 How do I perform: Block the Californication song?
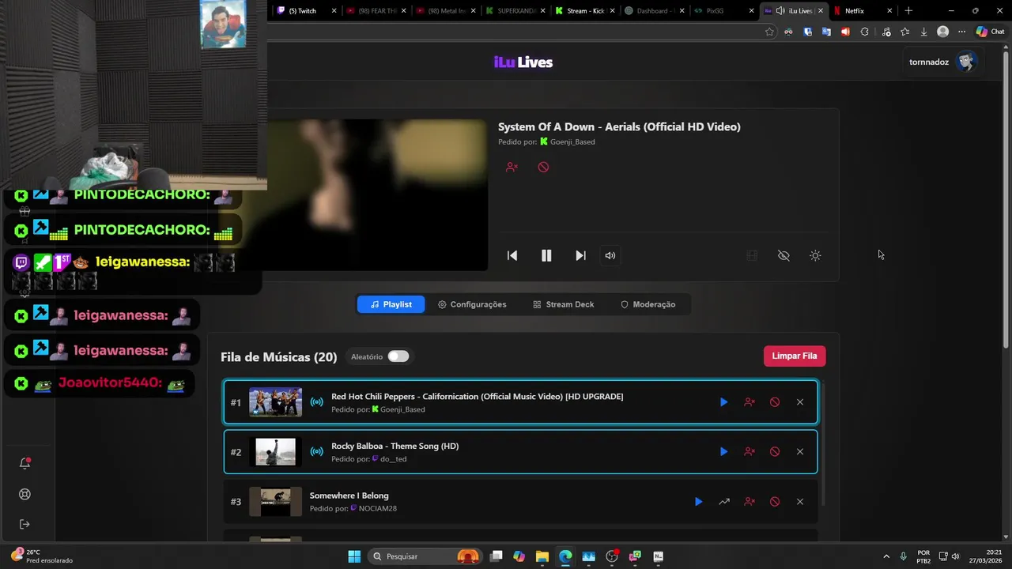[x=775, y=402]
